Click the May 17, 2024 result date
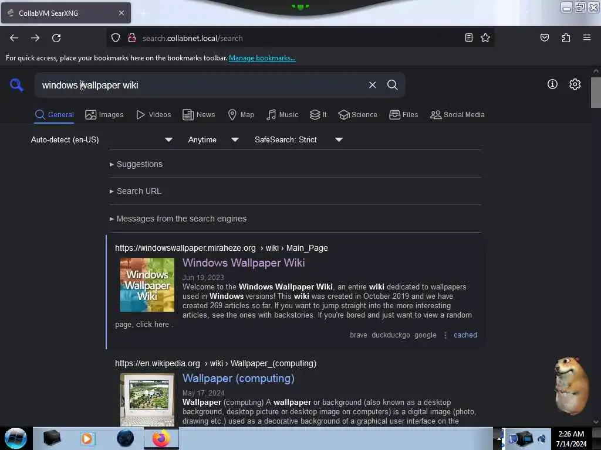 click(x=204, y=393)
